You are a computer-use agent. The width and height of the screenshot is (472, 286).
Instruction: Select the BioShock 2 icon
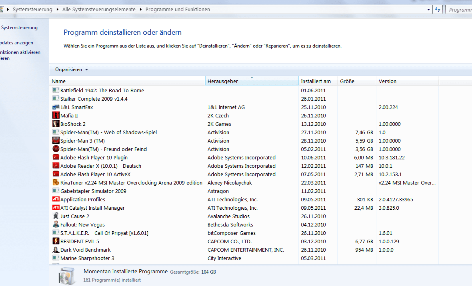point(56,123)
